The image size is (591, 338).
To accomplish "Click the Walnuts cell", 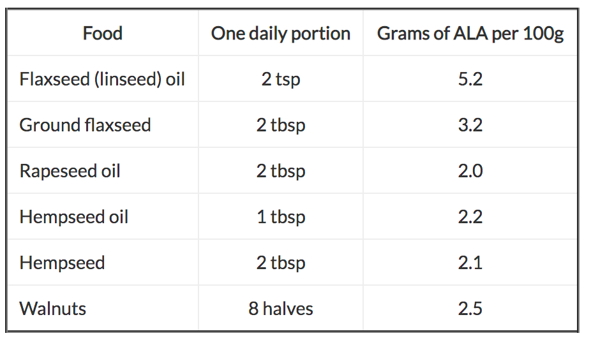I will (53, 309).
